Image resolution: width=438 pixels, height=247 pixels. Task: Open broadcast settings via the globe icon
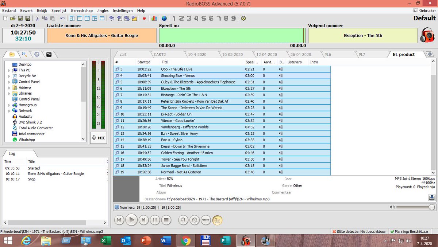[164, 18]
